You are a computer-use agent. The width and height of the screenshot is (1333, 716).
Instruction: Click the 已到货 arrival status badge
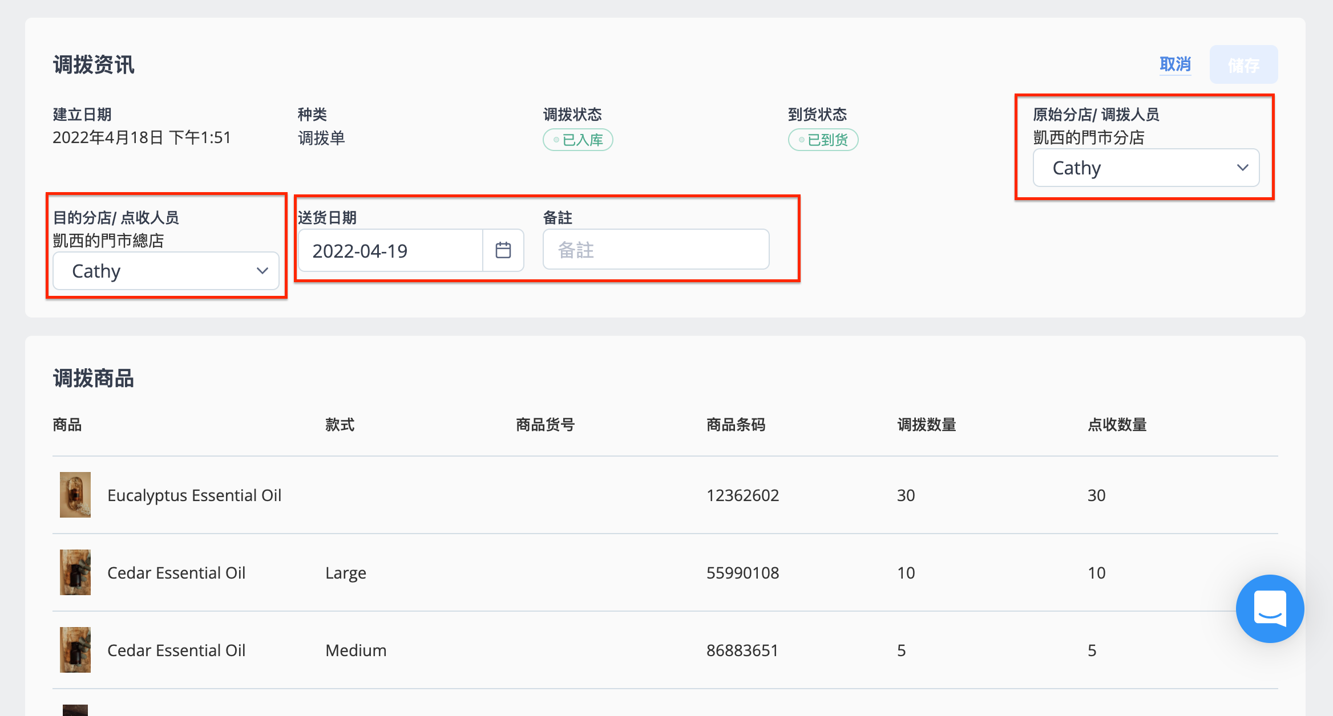tap(823, 140)
